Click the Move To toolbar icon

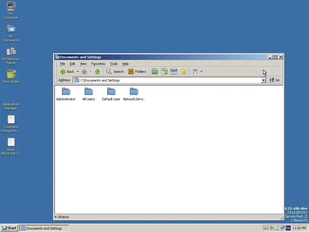point(155,71)
